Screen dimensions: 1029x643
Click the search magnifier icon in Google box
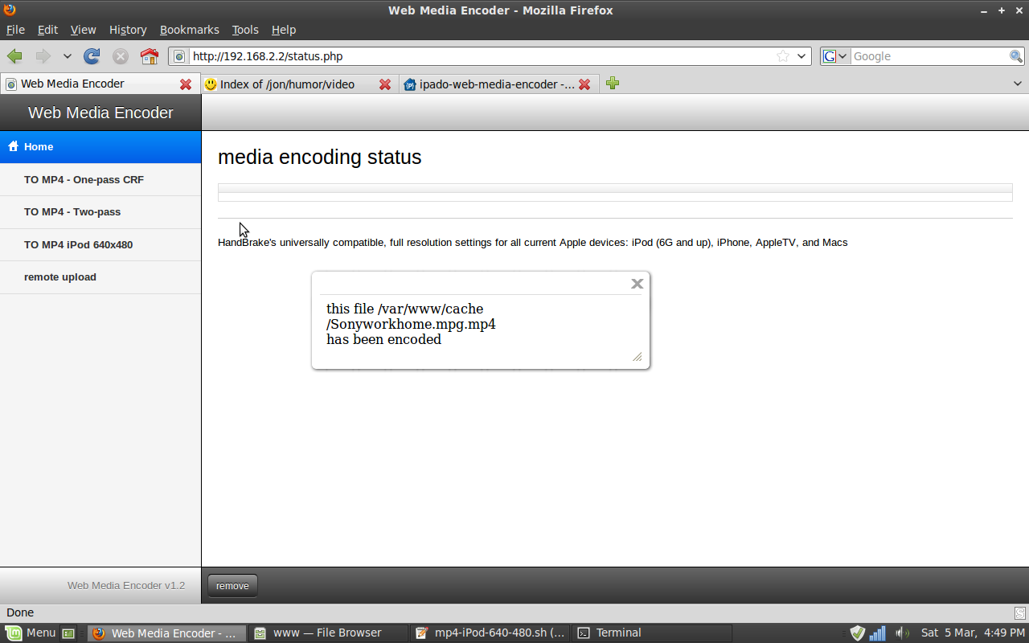click(1016, 56)
